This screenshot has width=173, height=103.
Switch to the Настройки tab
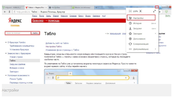(x=60, y=8)
